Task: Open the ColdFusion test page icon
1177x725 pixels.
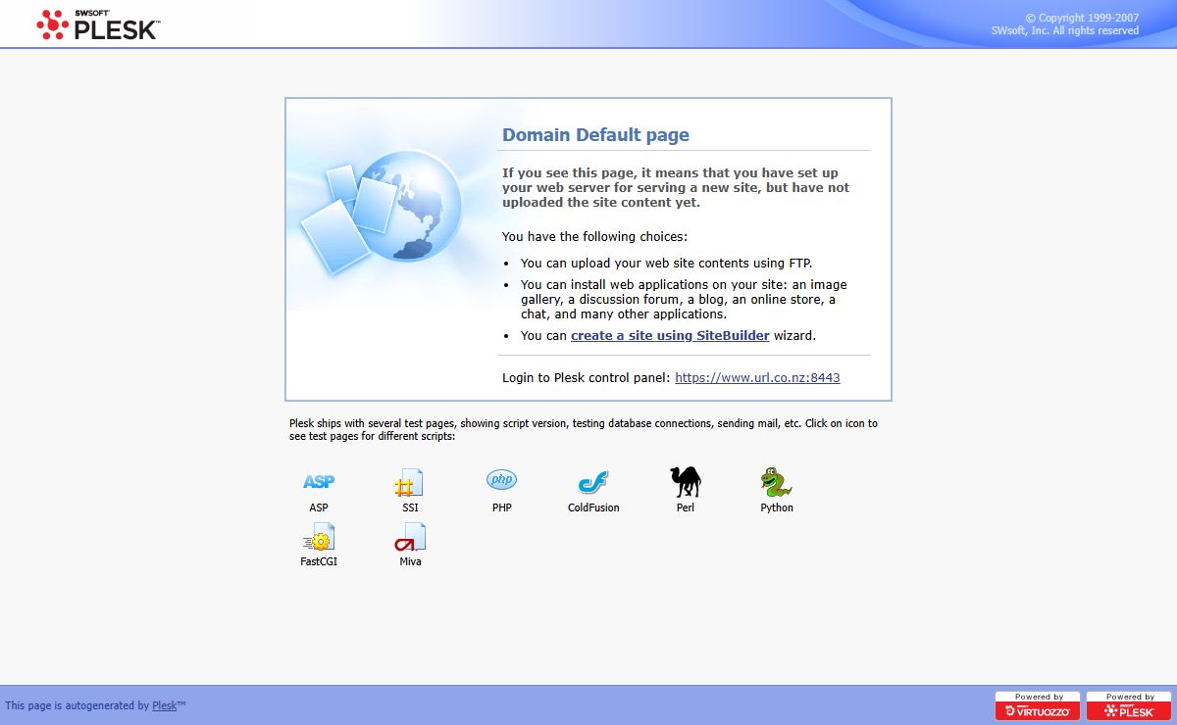Action: coord(593,482)
